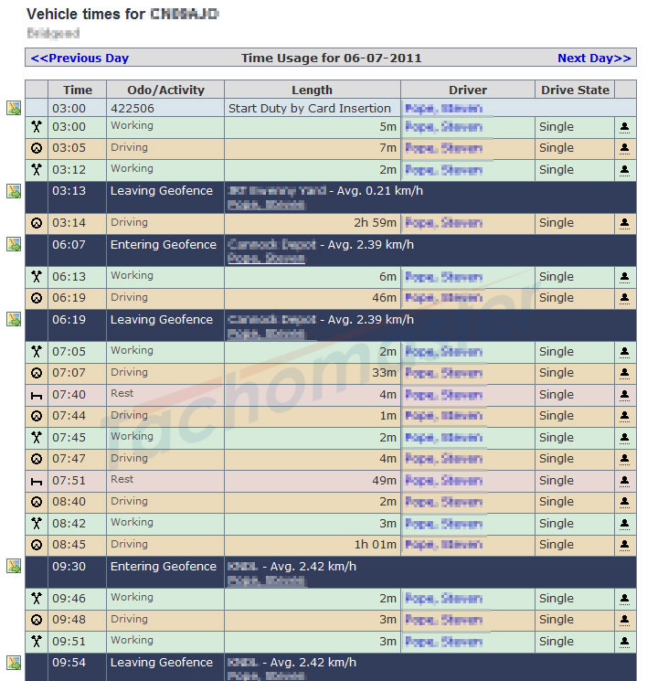This screenshot has height=681, width=647.
Task: Open driver link under 06:19 Leaving Geofence
Action: click(266, 335)
